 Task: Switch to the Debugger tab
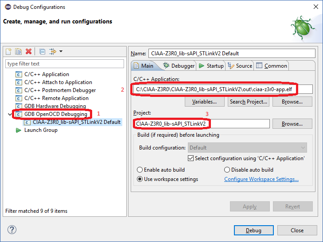click(179, 66)
